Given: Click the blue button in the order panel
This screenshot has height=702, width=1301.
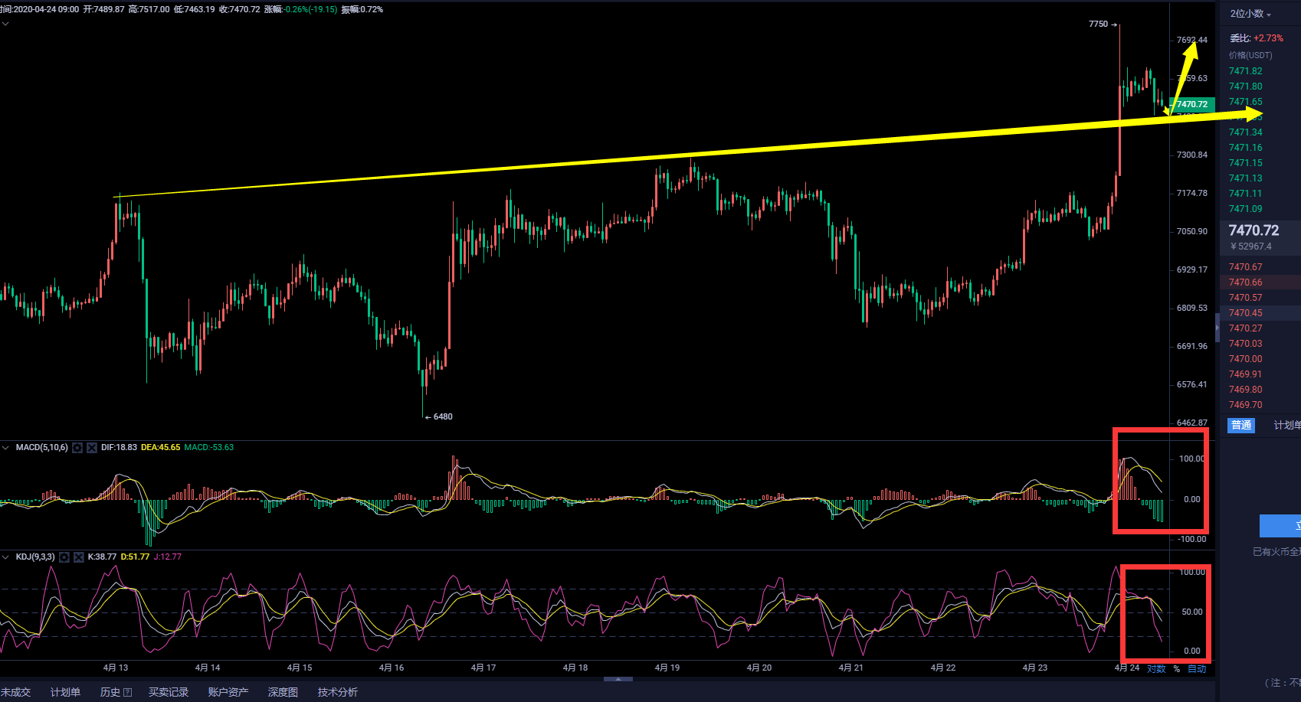Looking at the screenshot, I should [x=1280, y=526].
